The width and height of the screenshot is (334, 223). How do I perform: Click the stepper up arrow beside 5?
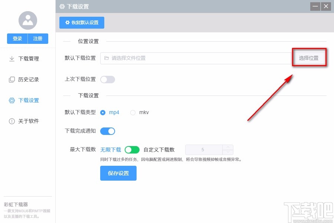pos(227,147)
